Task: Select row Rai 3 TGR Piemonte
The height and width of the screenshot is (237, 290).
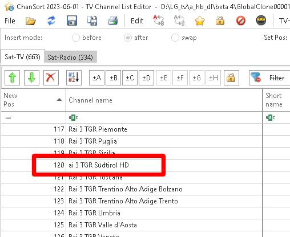Action: click(146, 129)
